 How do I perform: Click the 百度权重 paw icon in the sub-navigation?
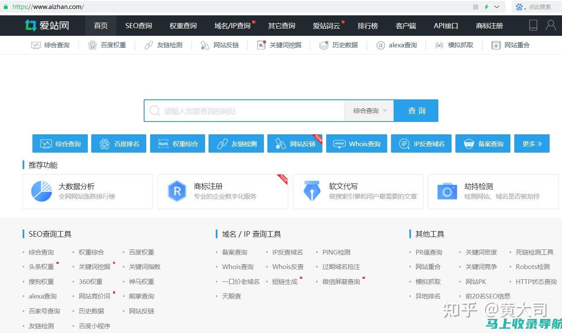click(x=93, y=45)
